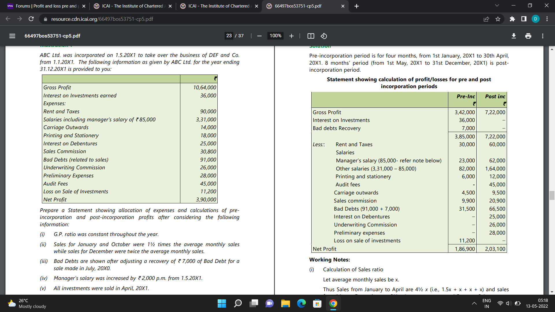
Task: Open a new browser tab
Action: (356, 6)
